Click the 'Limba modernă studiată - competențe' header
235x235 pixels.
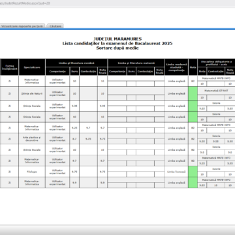(x=176, y=67)
